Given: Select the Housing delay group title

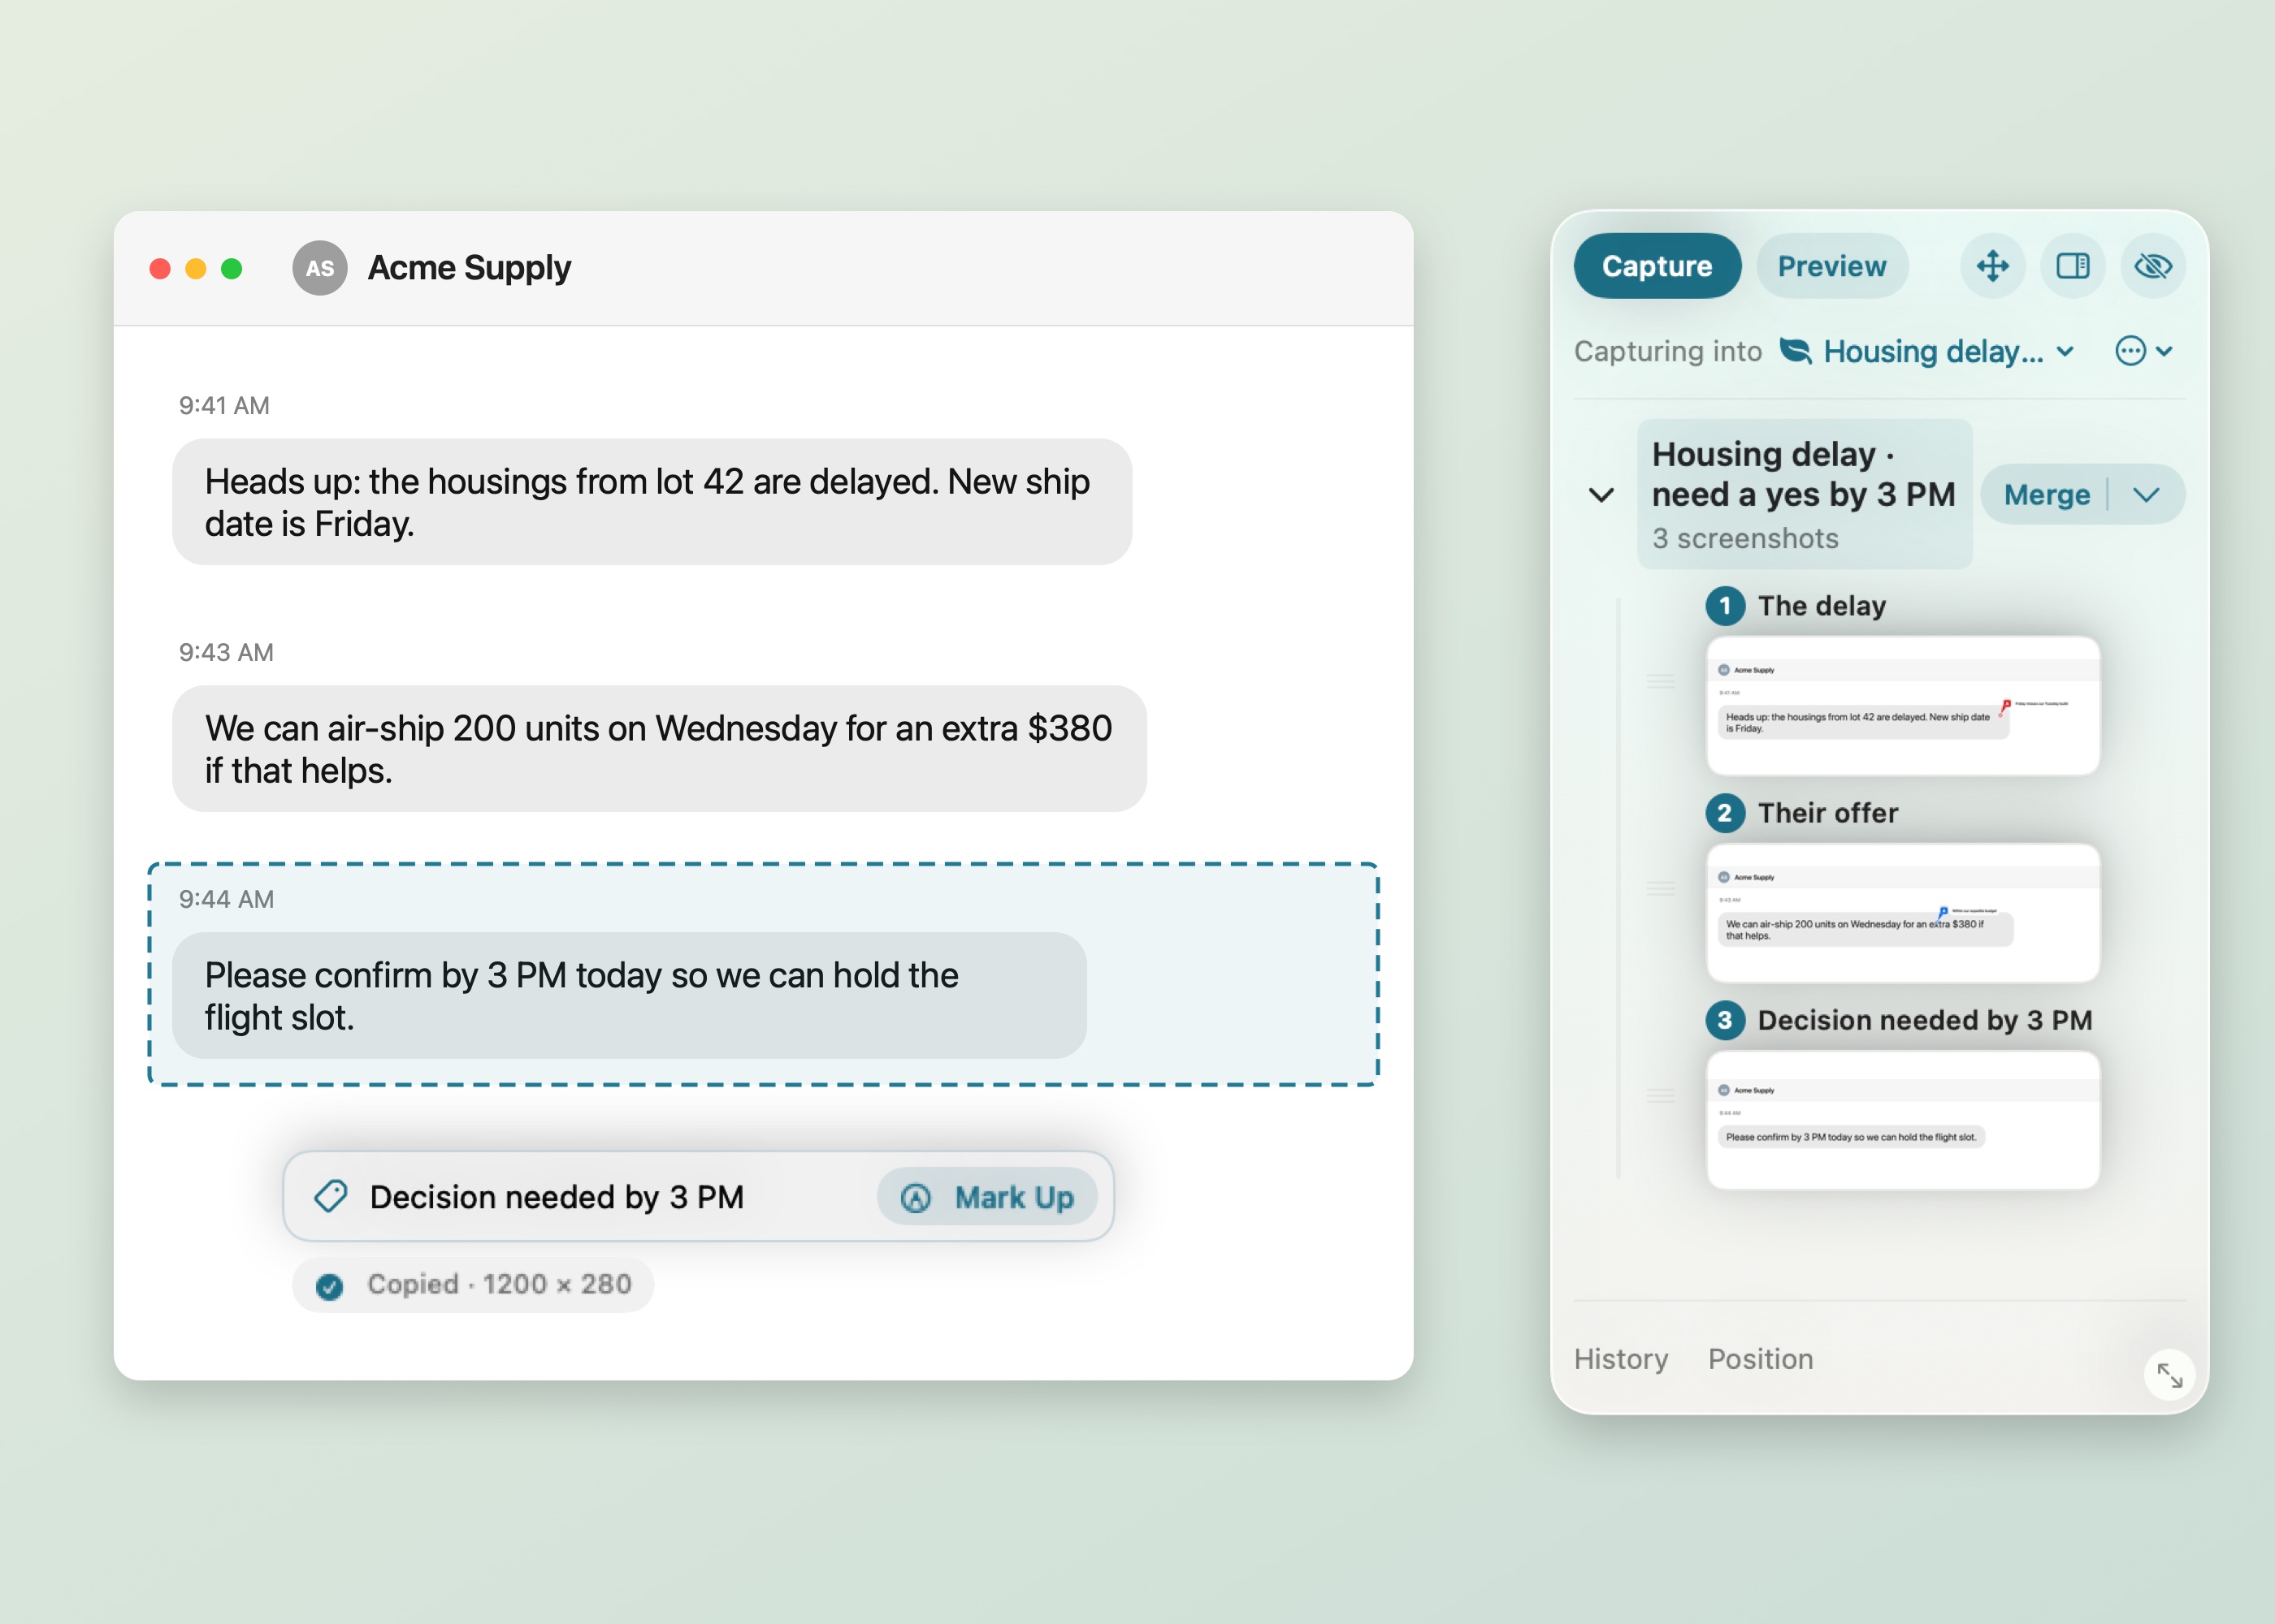Looking at the screenshot, I should [1803, 474].
